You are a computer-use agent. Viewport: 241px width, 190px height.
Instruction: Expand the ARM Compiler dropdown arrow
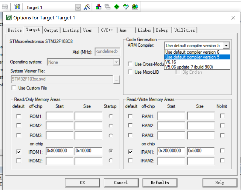pyautogui.click(x=226, y=45)
